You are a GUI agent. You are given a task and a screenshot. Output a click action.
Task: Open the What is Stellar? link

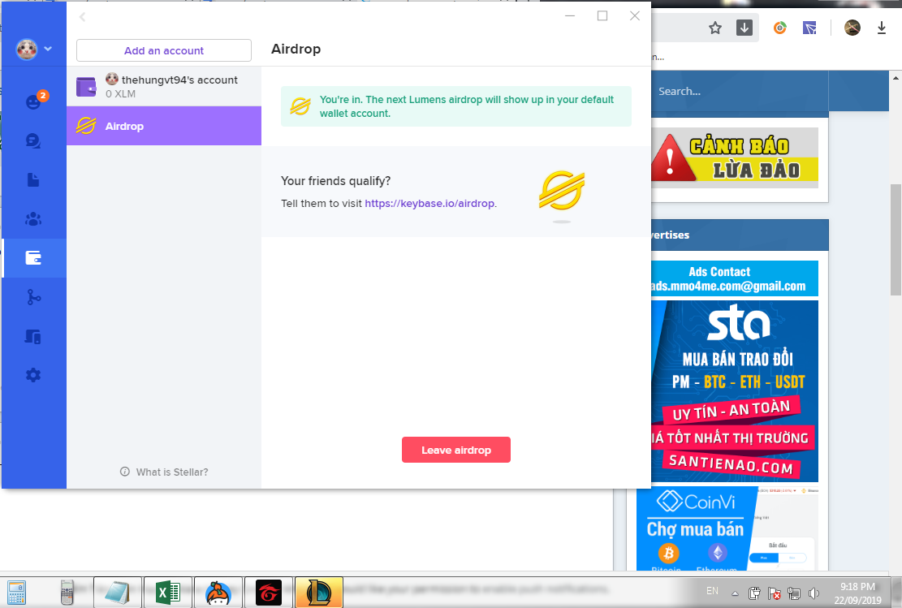coord(164,472)
